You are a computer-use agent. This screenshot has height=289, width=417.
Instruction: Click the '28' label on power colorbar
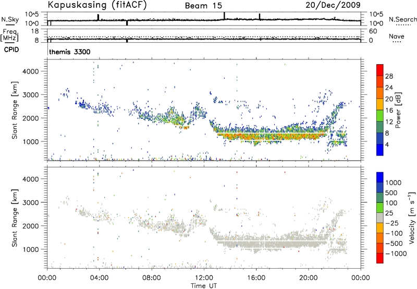389,76
